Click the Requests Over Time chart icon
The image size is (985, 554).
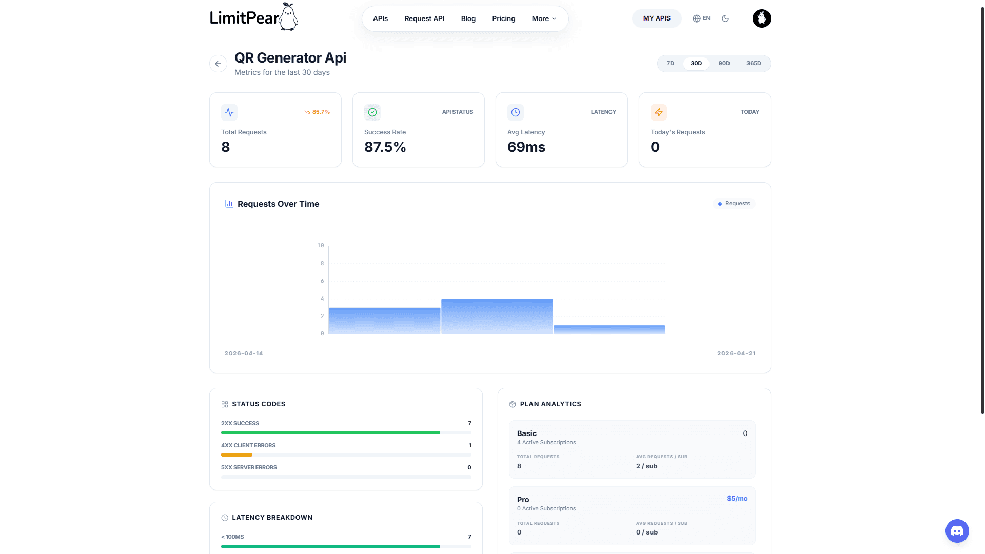[x=229, y=204]
